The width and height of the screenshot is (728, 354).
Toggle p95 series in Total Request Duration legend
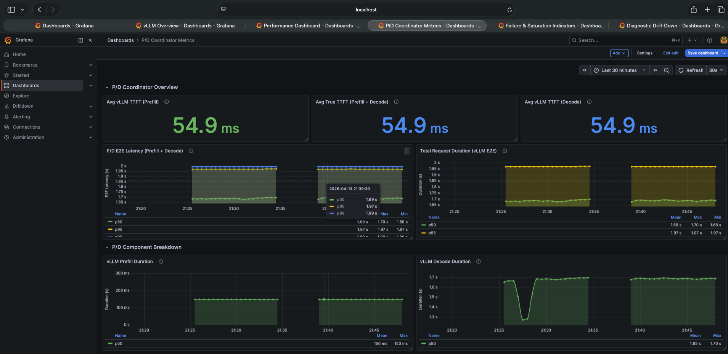(432, 233)
